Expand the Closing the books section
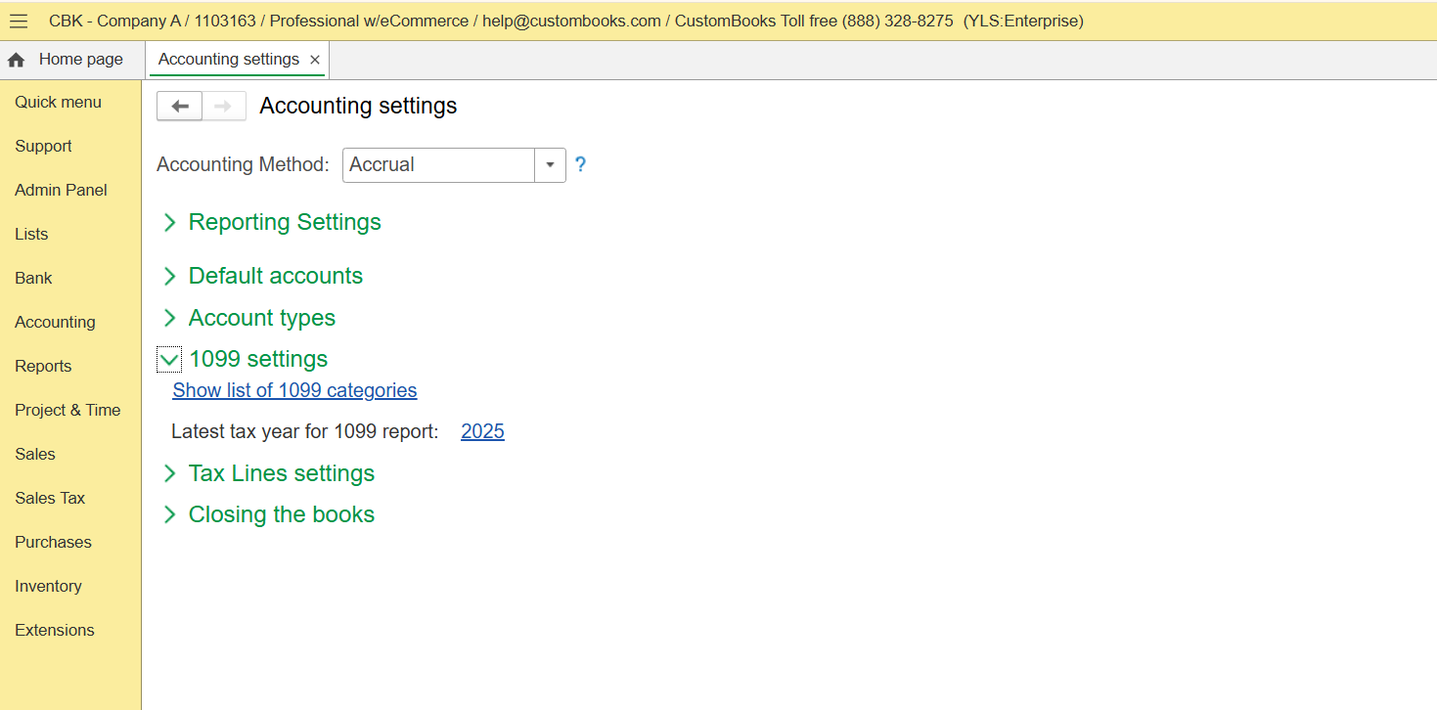 point(170,515)
